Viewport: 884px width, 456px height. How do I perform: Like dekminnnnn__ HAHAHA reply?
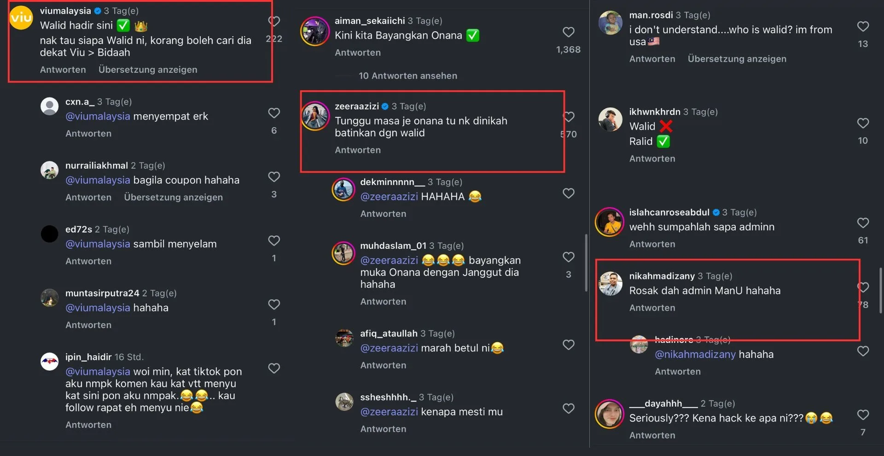click(568, 193)
